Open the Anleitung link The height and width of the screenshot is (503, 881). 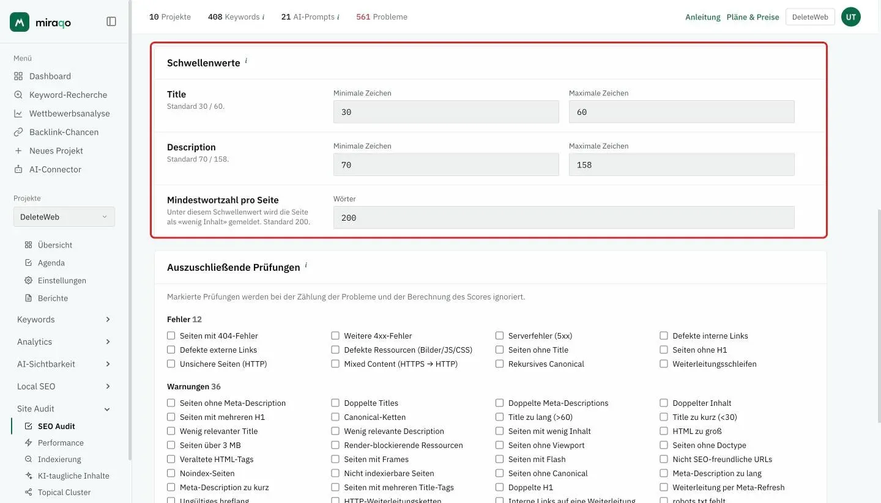[x=703, y=17]
